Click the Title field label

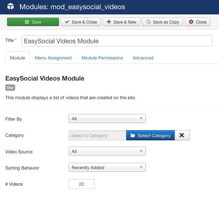[11, 40]
